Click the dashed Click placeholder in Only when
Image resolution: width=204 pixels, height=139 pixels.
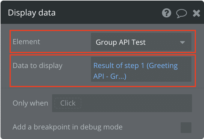pos(68,103)
